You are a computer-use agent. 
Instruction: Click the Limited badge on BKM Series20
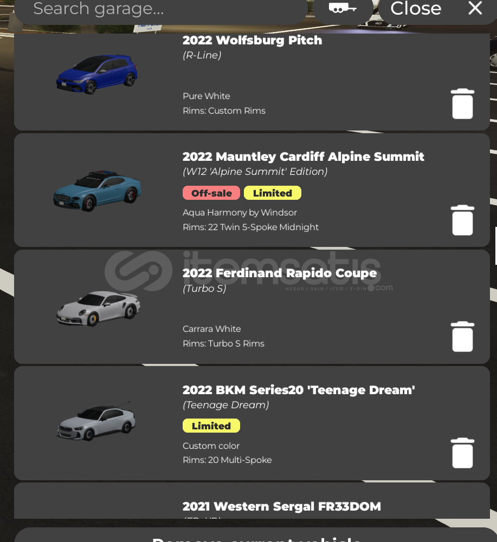point(211,426)
